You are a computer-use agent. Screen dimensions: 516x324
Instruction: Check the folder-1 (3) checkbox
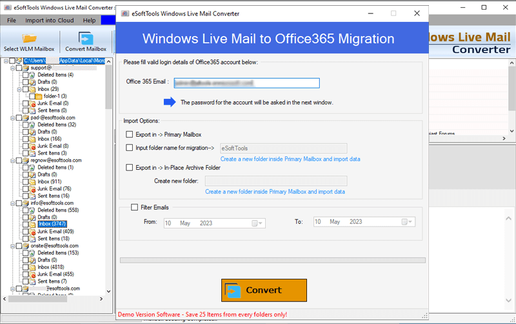click(x=32, y=96)
